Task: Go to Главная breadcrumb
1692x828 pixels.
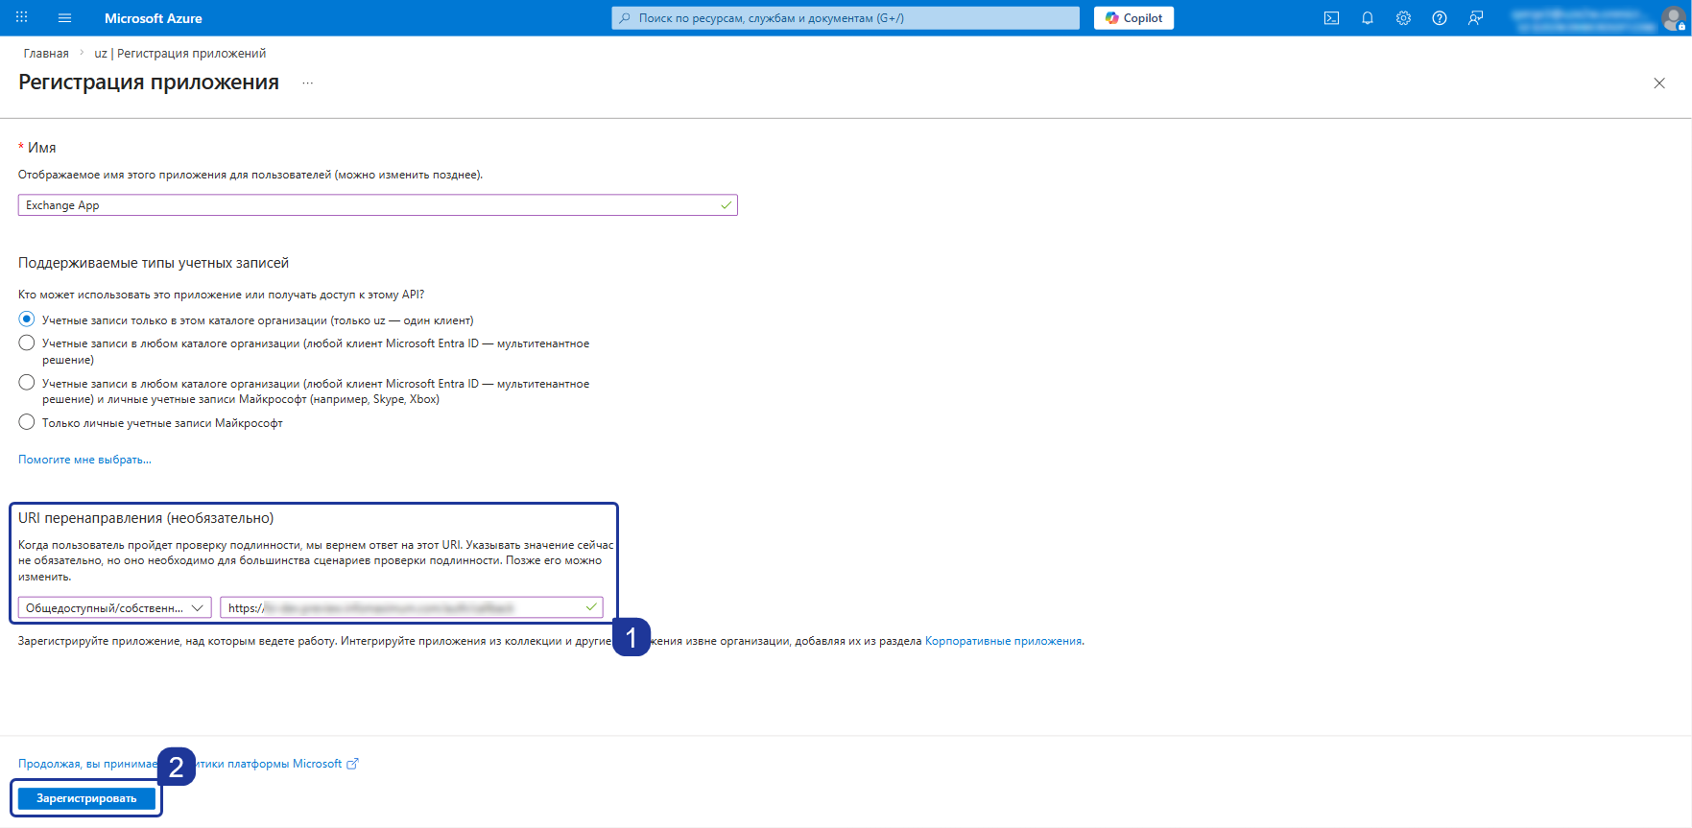Action: point(46,54)
